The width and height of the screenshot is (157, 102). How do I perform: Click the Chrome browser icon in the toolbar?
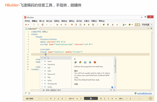tap(130, 25)
